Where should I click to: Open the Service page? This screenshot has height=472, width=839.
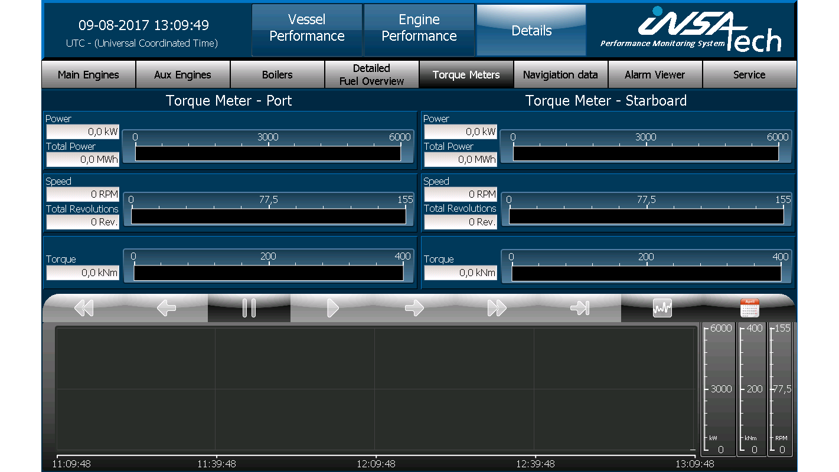tap(749, 74)
